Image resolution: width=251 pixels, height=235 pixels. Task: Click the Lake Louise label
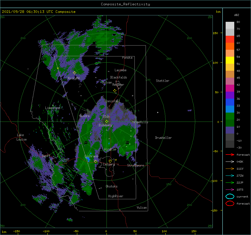point(21,137)
